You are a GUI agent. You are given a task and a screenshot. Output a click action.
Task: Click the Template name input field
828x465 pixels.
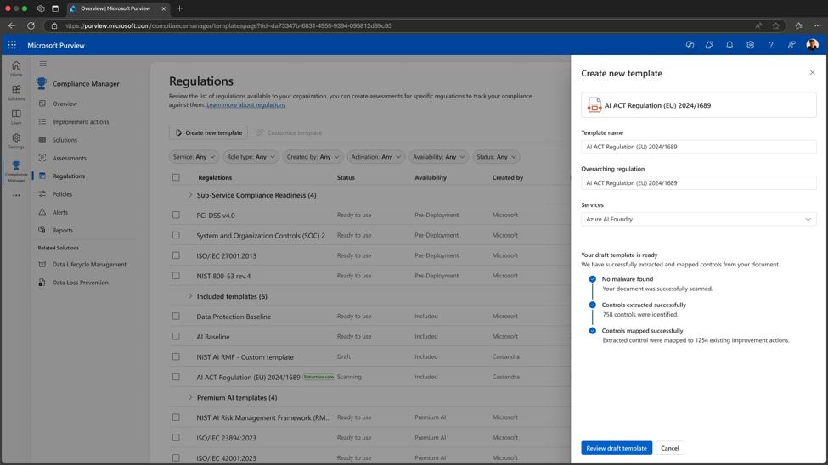tap(698, 147)
